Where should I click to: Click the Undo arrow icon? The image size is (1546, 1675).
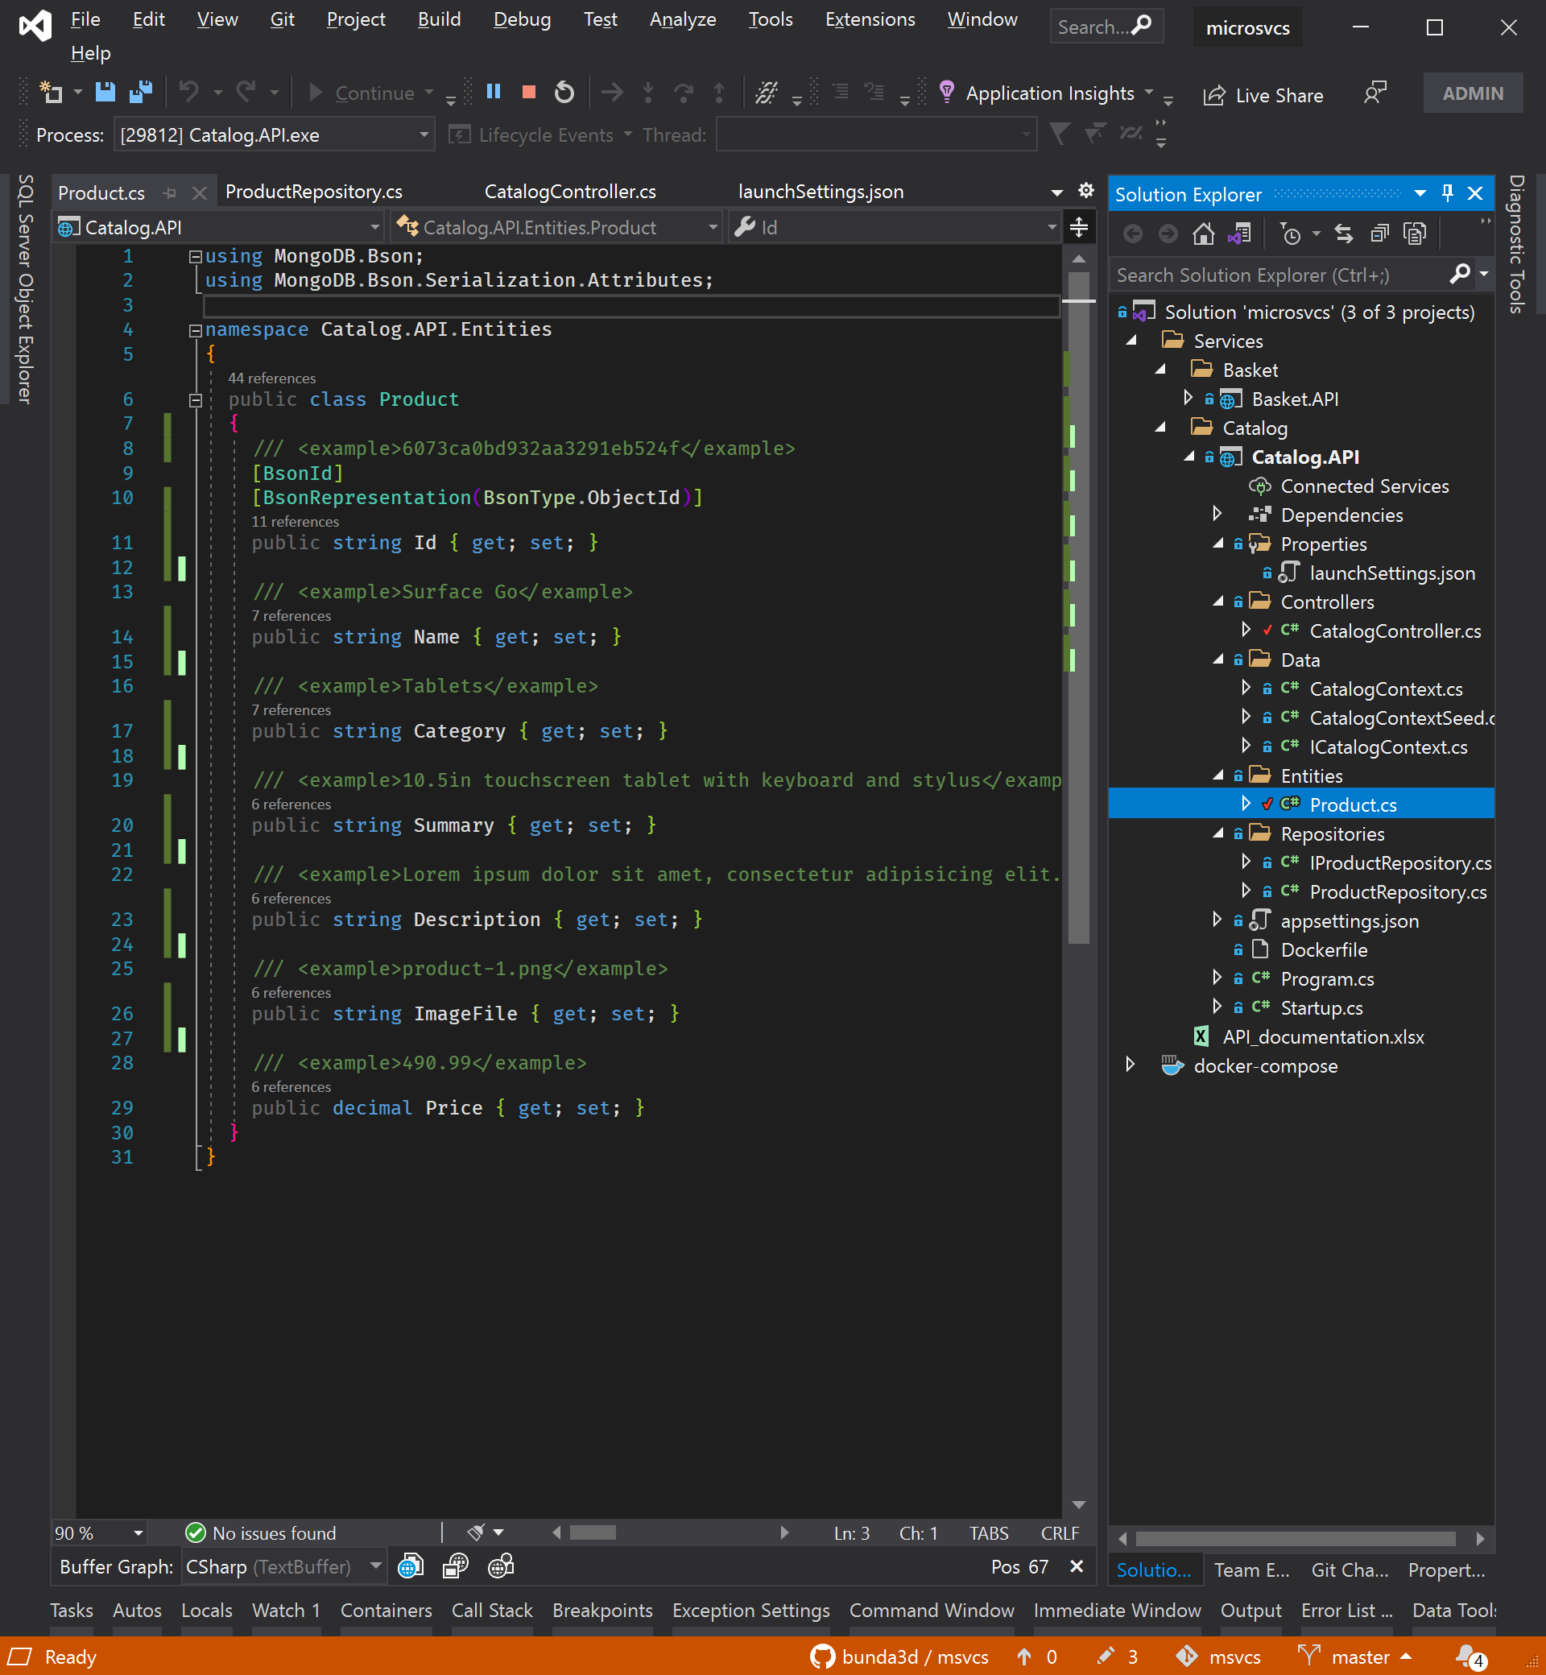pyautogui.click(x=189, y=92)
